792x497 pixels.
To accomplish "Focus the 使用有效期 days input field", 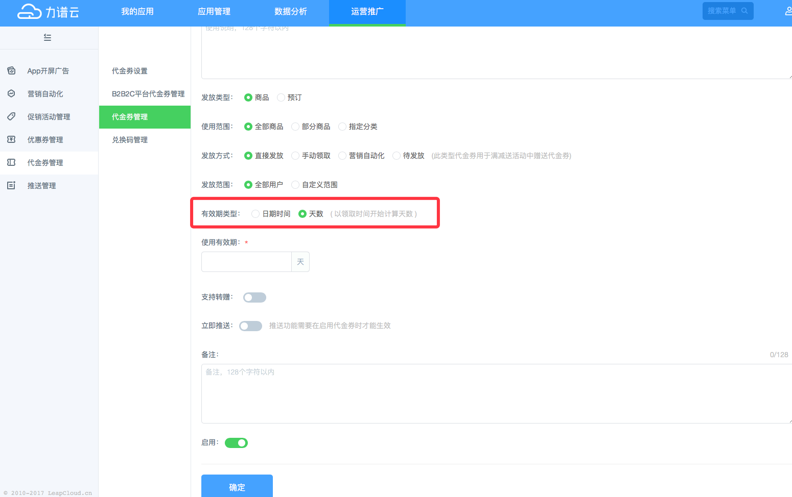I will (x=246, y=262).
